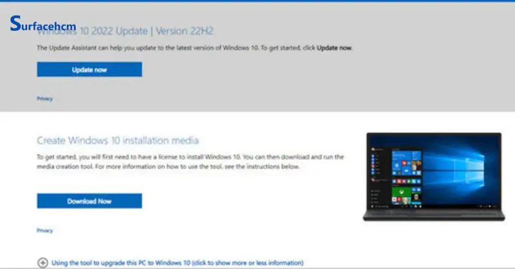Image resolution: width=515 pixels, height=269 pixels.
Task: Click the Surfacehcm logo
Action: [42, 26]
